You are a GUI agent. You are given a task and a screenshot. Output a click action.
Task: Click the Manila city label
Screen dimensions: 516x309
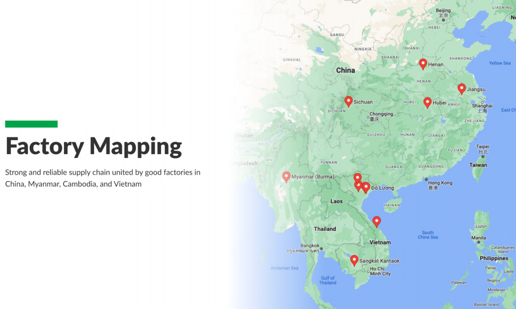pos(479,238)
